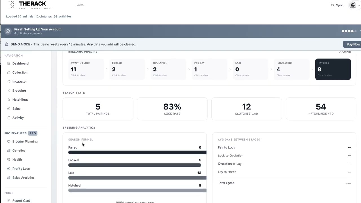The height and width of the screenshot is (203, 361).
Task: Click the Laid funnel bar
Action: (x=137, y=178)
